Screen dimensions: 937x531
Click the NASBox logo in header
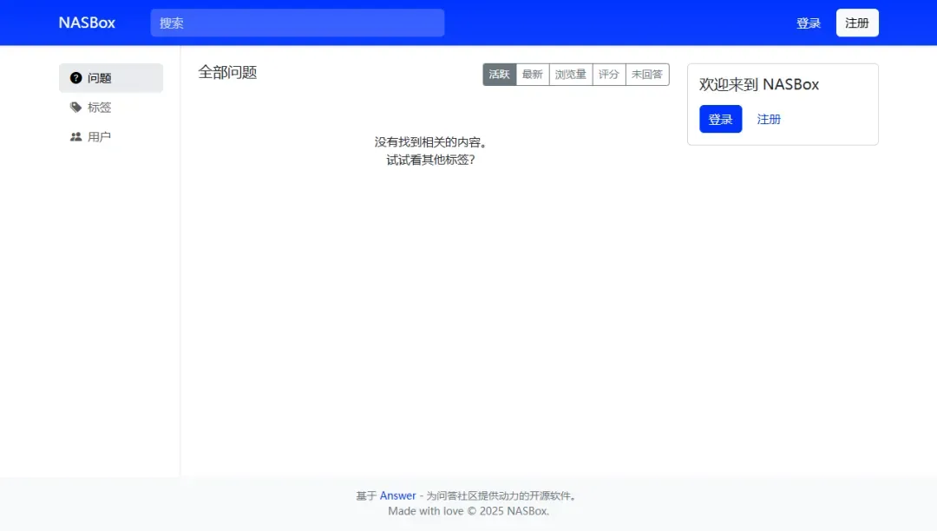87,23
